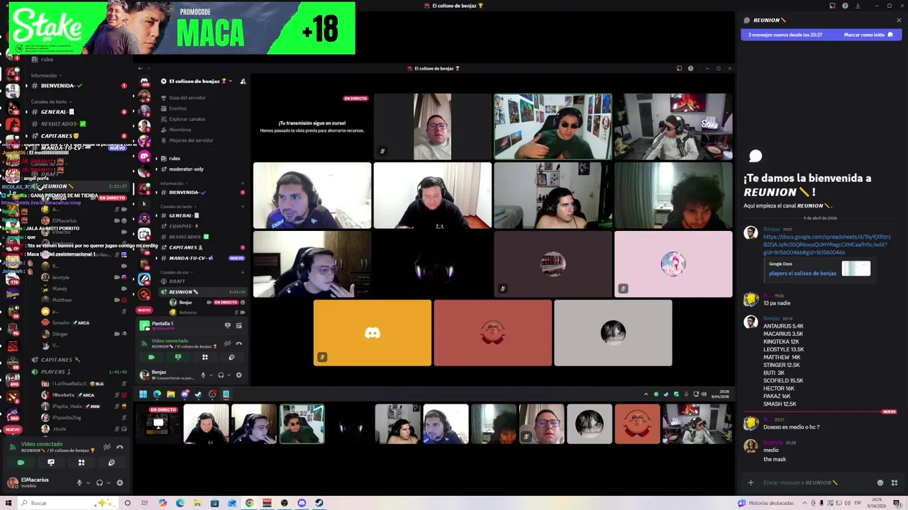Open players el coliseo de benjaz link
The height and width of the screenshot is (510, 908).
point(802,273)
